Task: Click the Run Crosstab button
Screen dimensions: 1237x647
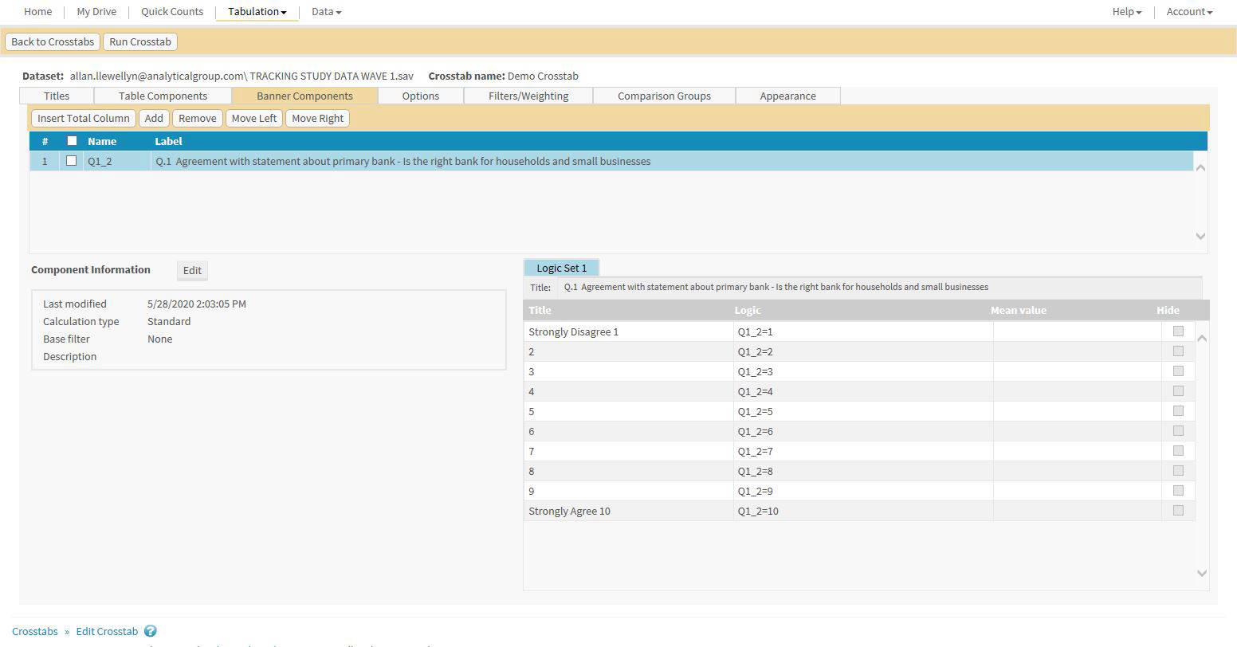Action: pos(140,41)
